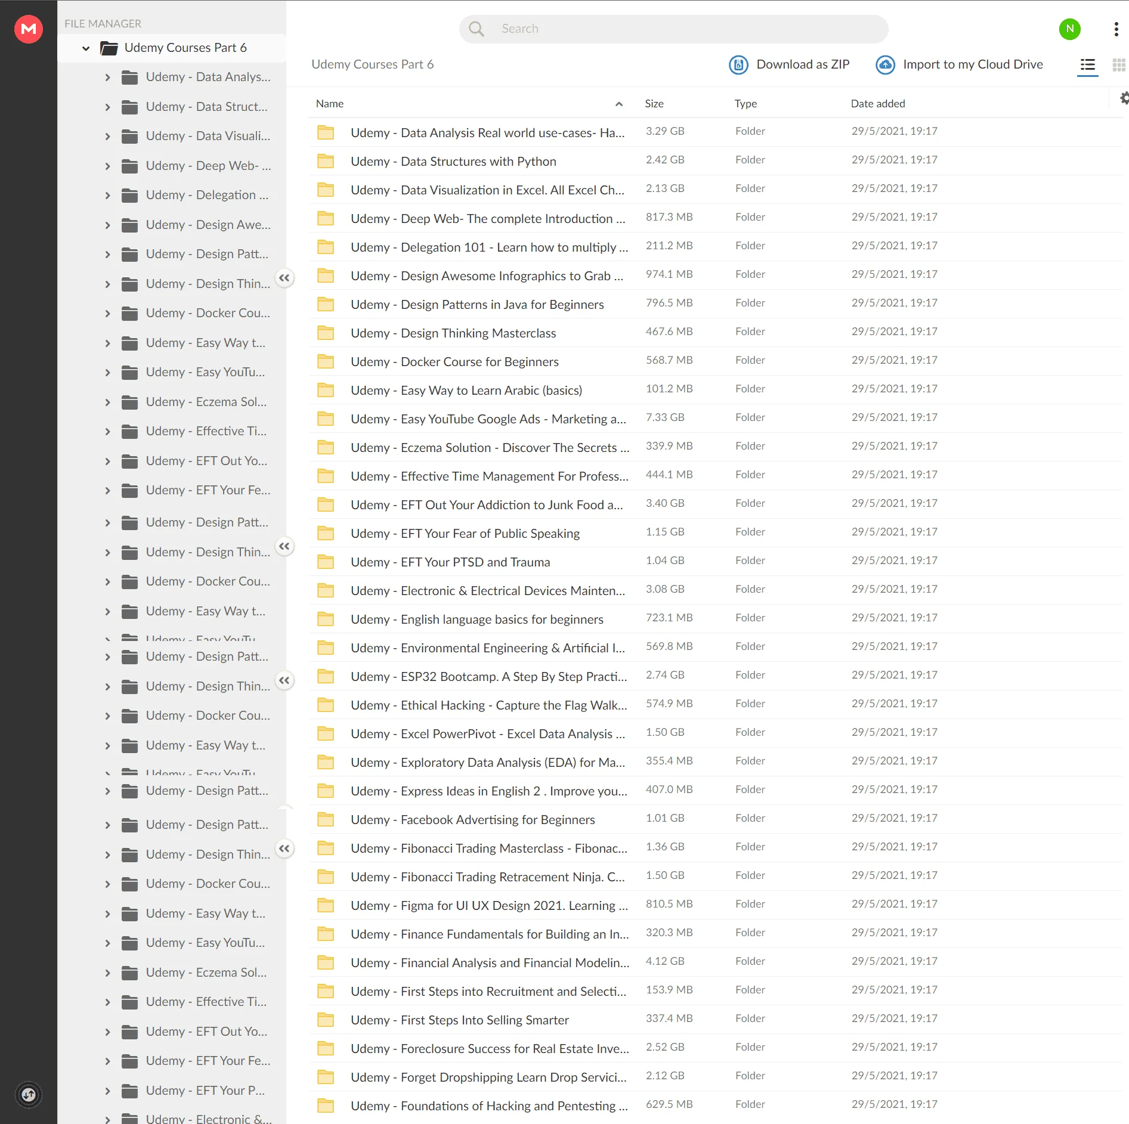
Task: Open the three-dot options menu
Action: point(1116,29)
